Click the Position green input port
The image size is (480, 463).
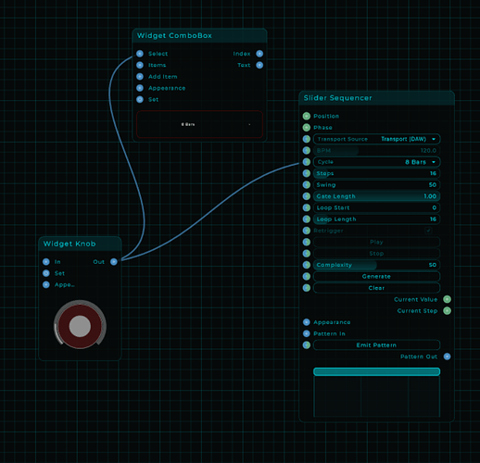[x=307, y=116]
